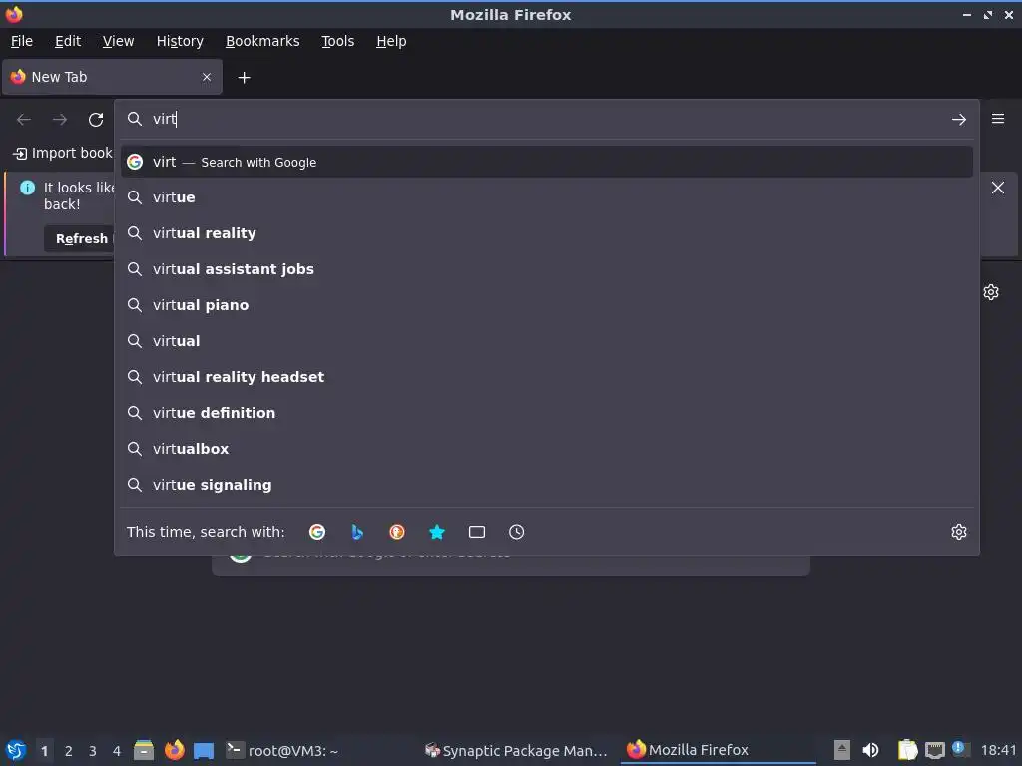
Task: Open the Tools menu
Action: (337, 41)
